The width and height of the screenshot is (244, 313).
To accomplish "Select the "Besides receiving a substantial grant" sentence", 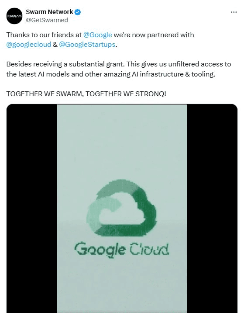I will (65, 64).
